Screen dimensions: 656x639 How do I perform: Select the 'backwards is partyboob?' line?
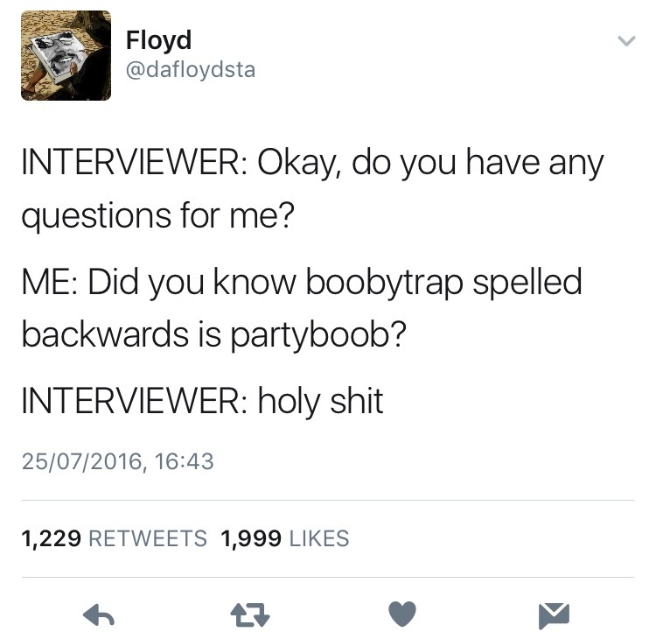[x=213, y=334]
